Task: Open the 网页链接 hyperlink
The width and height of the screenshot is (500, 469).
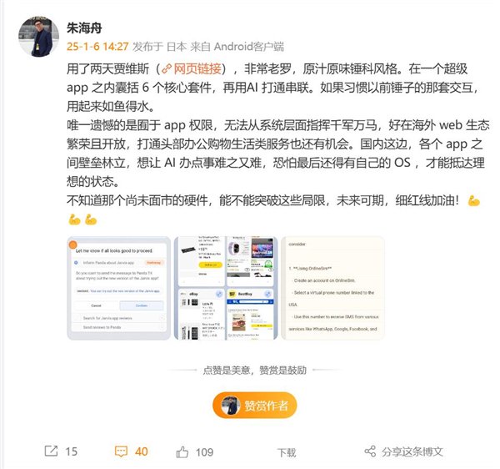Action: 197,69
